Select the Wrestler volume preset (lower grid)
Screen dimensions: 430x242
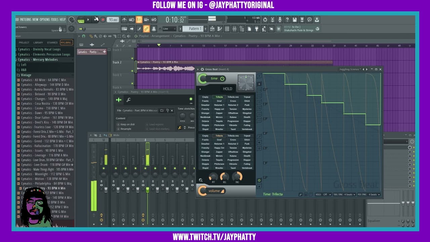pyautogui.click(x=219, y=168)
